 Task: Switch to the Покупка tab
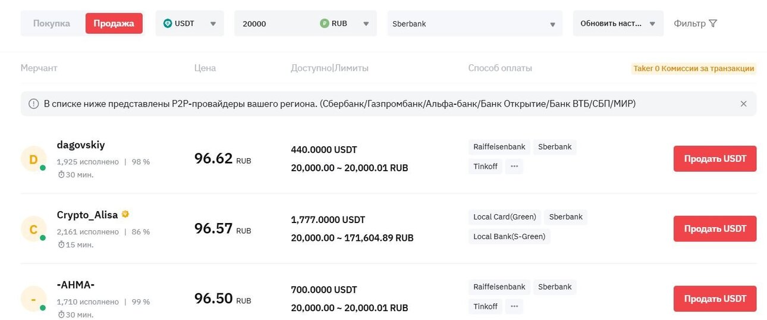[52, 24]
